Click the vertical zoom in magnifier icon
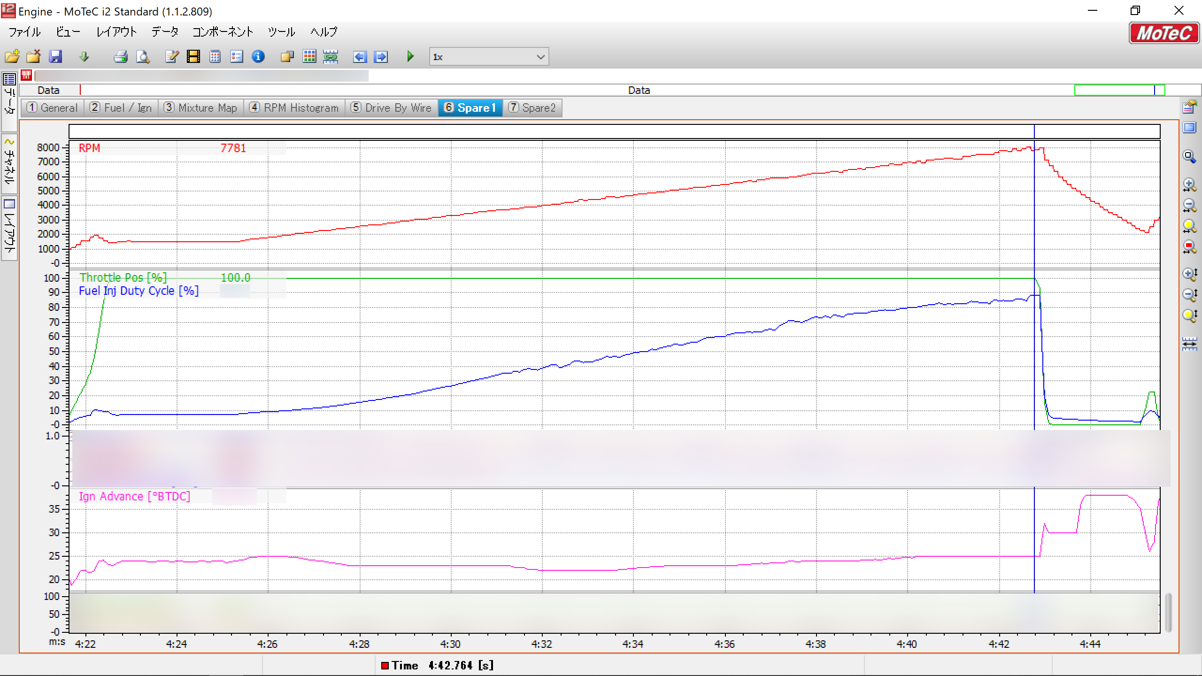 click(x=1189, y=274)
